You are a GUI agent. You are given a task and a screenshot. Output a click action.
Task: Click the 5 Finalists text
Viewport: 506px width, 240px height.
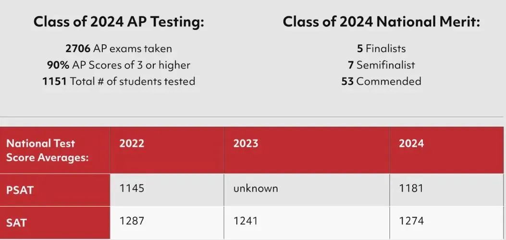pos(381,49)
